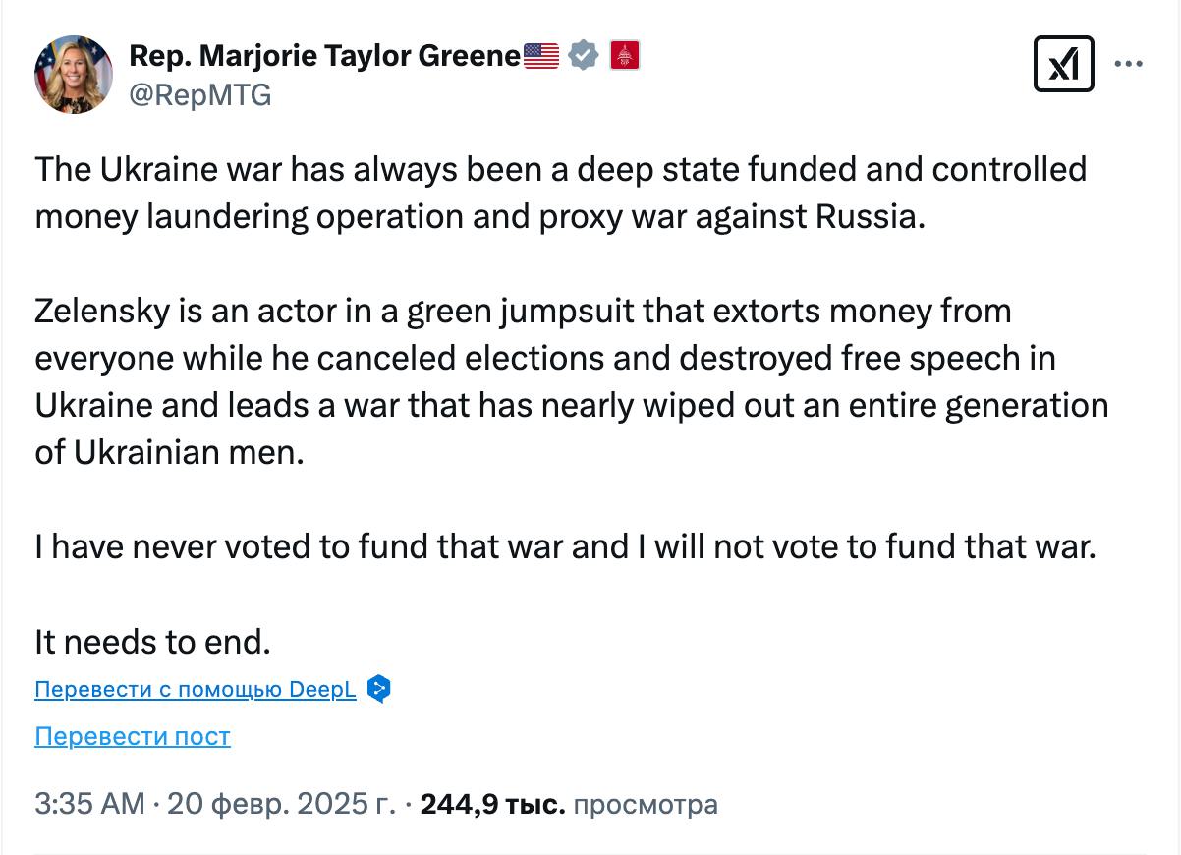This screenshot has height=855, width=1181.
Task: Click the DeepL logo icon
Action: coord(378,689)
